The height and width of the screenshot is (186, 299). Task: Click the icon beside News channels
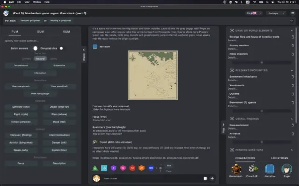[x=292, y=54]
